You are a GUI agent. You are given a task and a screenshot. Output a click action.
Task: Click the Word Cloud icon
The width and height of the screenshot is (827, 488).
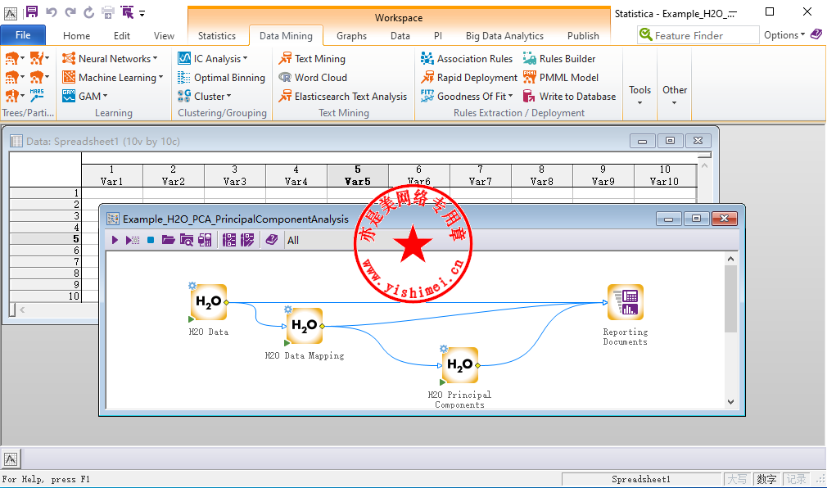(x=285, y=78)
